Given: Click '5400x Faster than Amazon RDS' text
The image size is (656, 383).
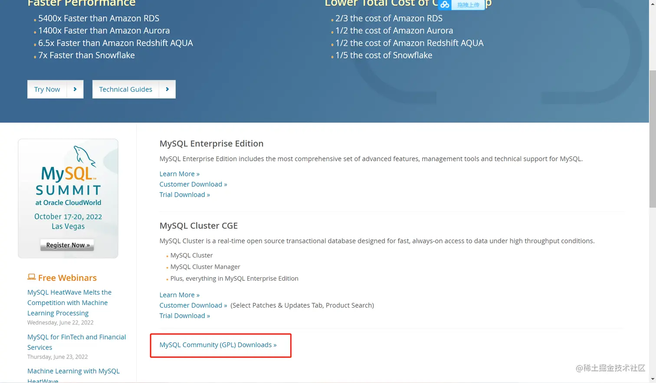Looking at the screenshot, I should pos(98,18).
